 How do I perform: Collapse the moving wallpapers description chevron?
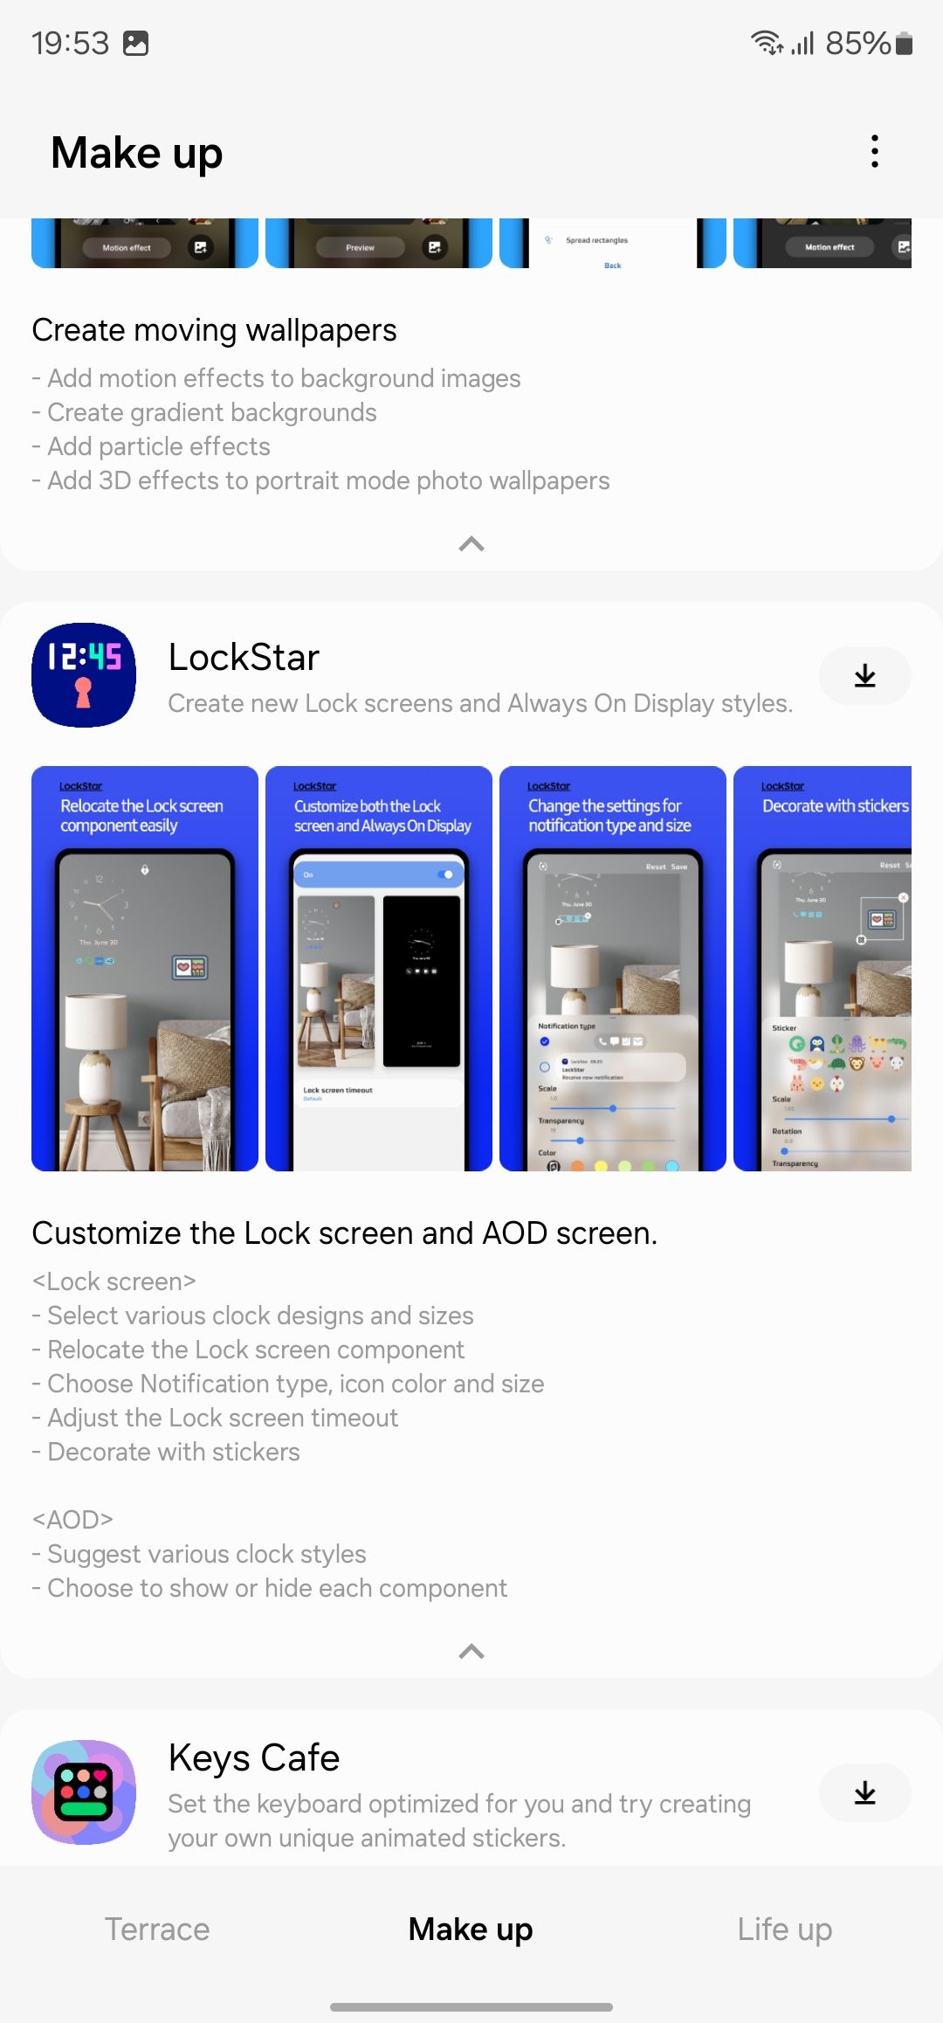click(x=471, y=544)
